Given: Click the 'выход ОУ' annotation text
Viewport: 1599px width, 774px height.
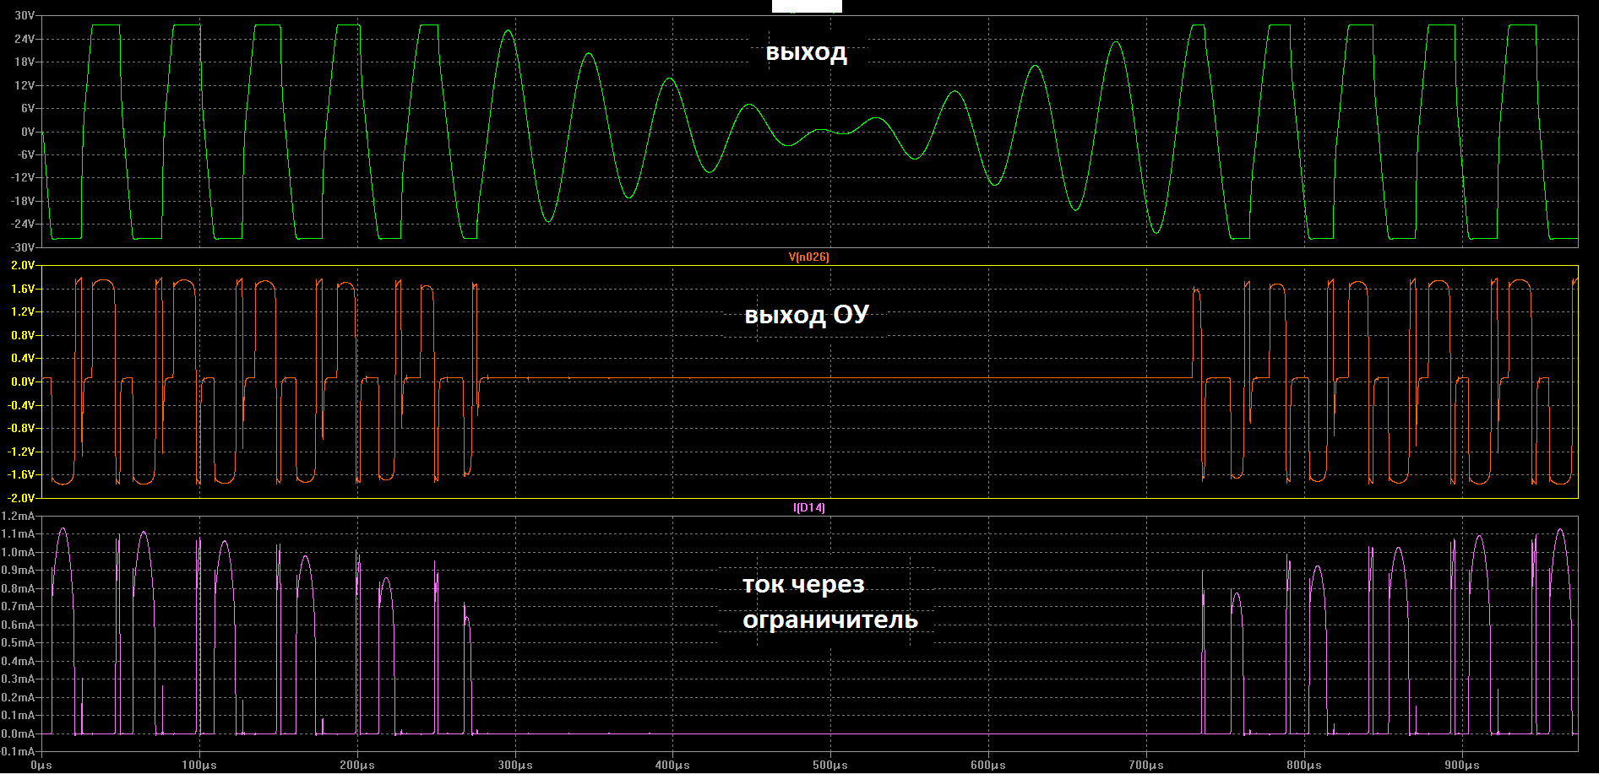Looking at the screenshot, I should pyautogui.click(x=807, y=315).
